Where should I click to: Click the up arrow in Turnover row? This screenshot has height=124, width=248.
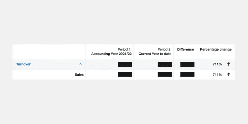[x=228, y=64]
